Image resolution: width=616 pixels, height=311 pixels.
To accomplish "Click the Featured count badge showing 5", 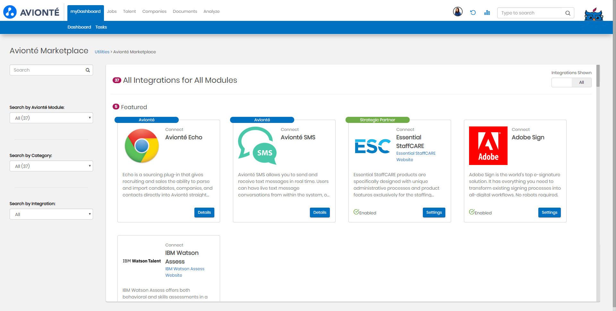I will [x=116, y=107].
